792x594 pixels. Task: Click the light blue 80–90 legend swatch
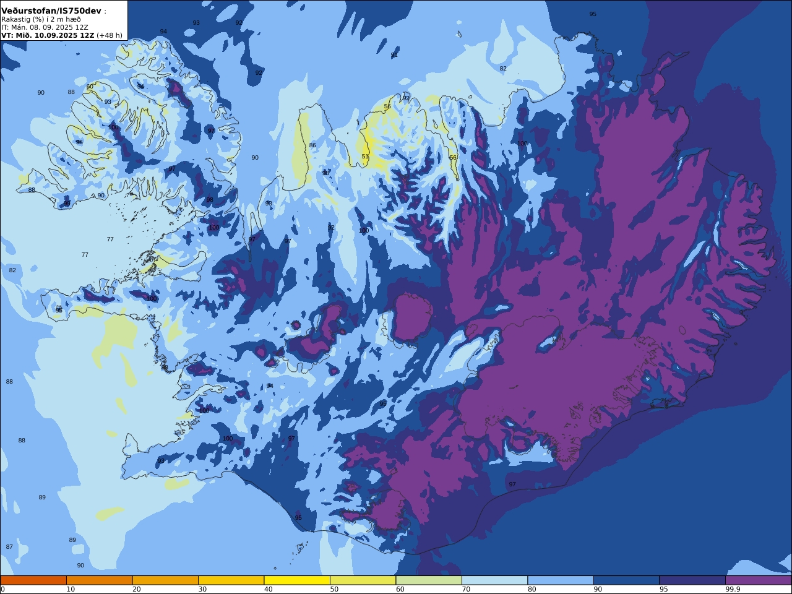[x=561, y=580]
